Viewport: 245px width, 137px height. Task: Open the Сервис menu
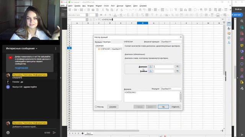click(128, 6)
